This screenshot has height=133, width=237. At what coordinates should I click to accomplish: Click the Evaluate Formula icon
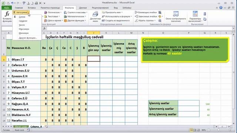(x=160, y=21)
